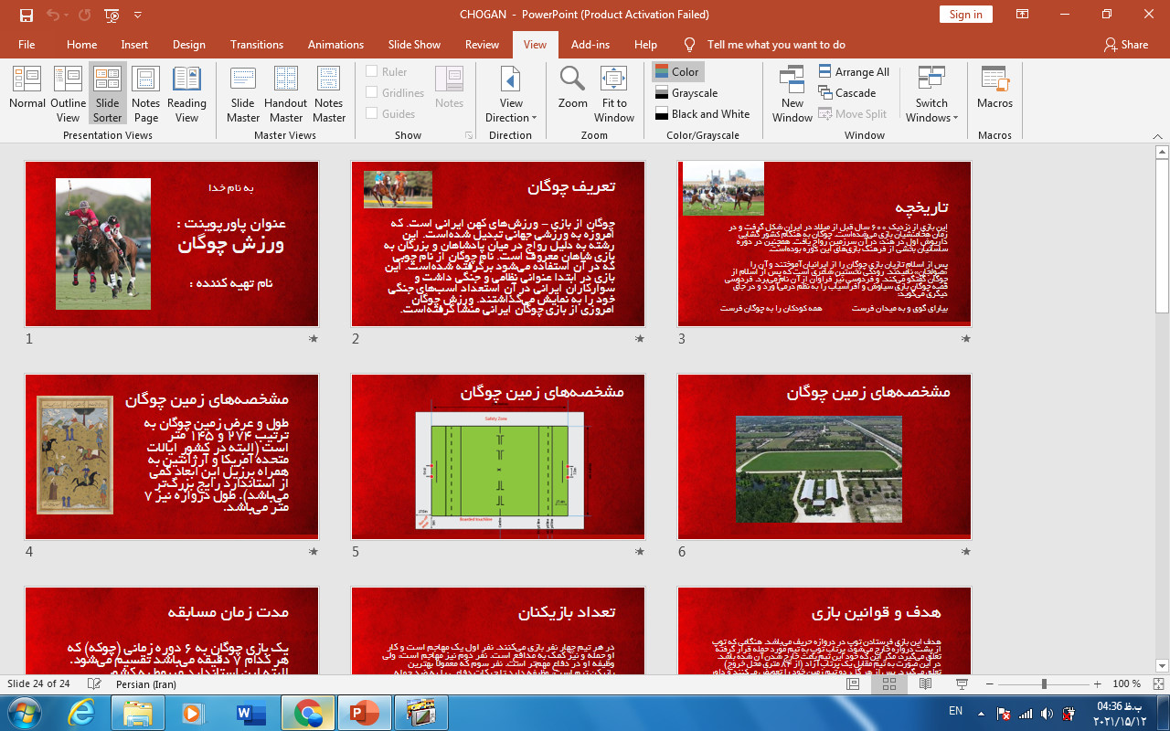This screenshot has width=1170, height=731.
Task: Expand the View Direction dropdown
Action: (511, 110)
